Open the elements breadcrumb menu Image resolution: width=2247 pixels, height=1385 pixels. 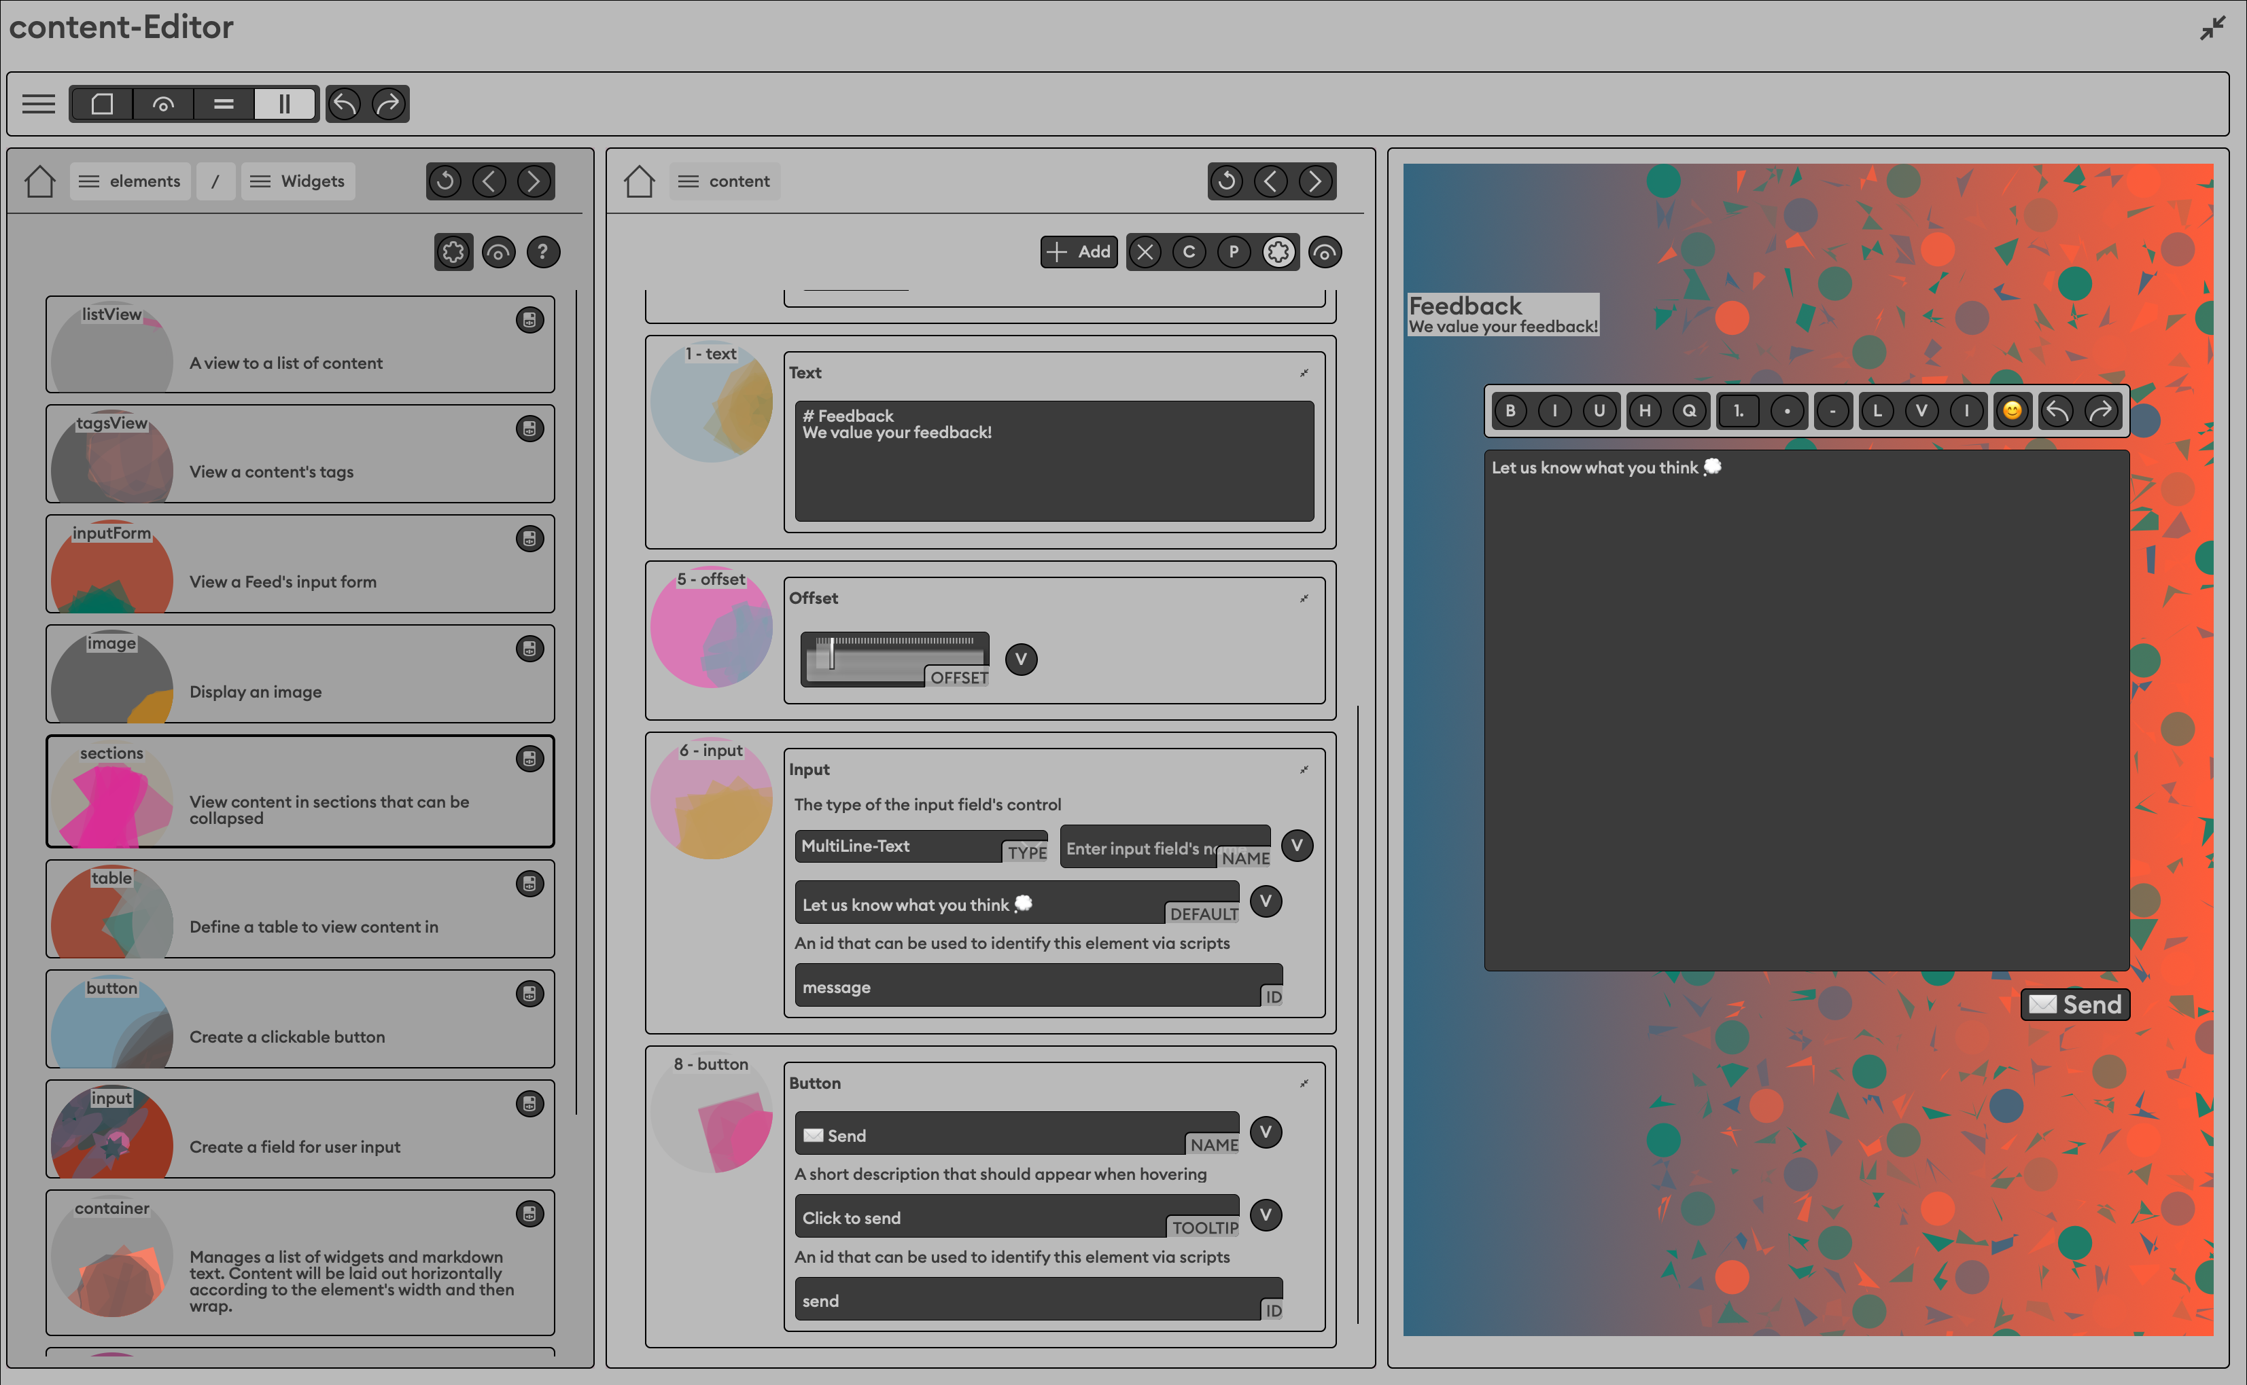click(130, 181)
